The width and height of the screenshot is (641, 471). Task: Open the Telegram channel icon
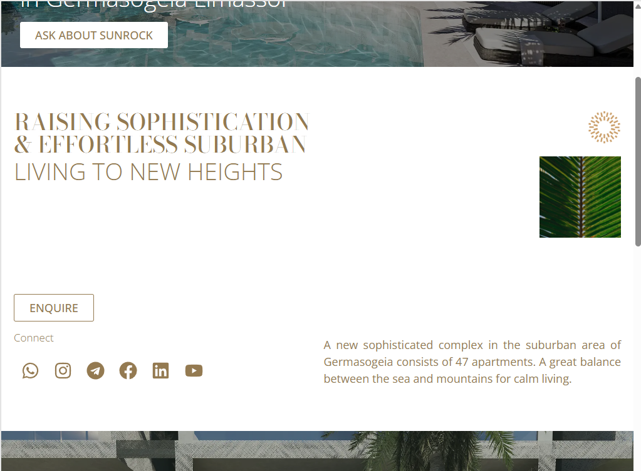coord(96,370)
